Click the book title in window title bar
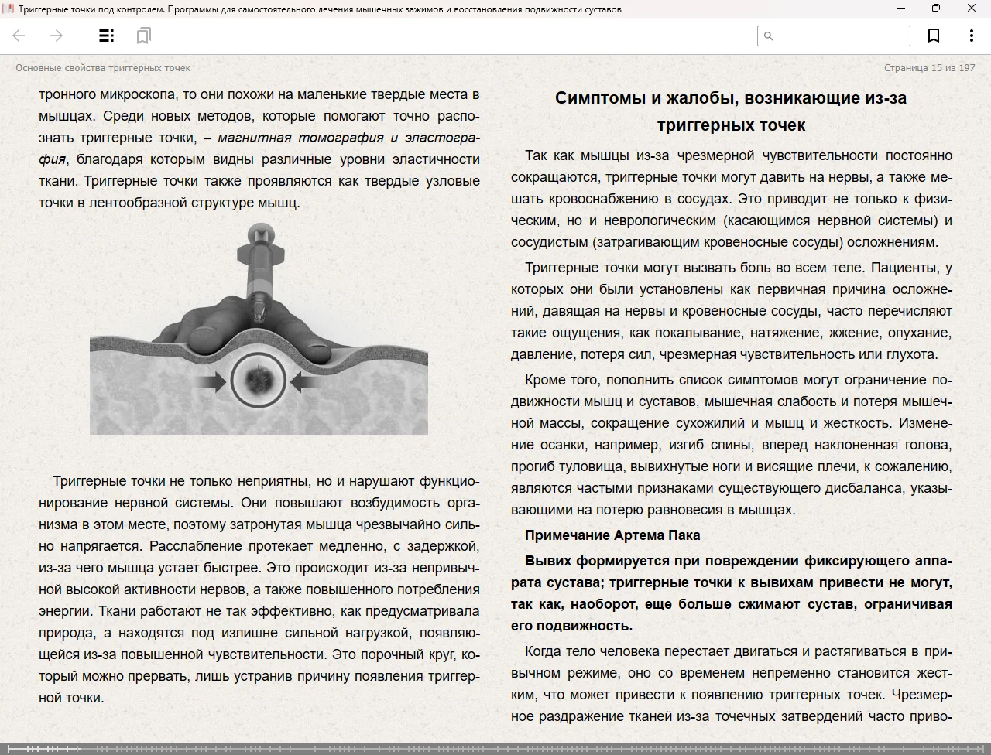Screen dimensions: 991x755 click(x=319, y=9)
